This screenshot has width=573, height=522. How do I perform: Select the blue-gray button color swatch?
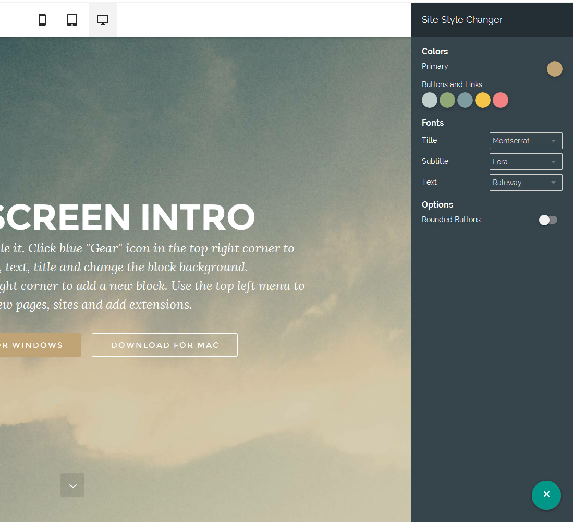pos(465,100)
